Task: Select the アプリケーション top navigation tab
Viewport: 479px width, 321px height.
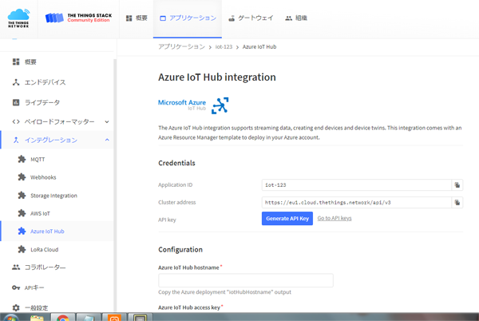Action: tap(188, 18)
